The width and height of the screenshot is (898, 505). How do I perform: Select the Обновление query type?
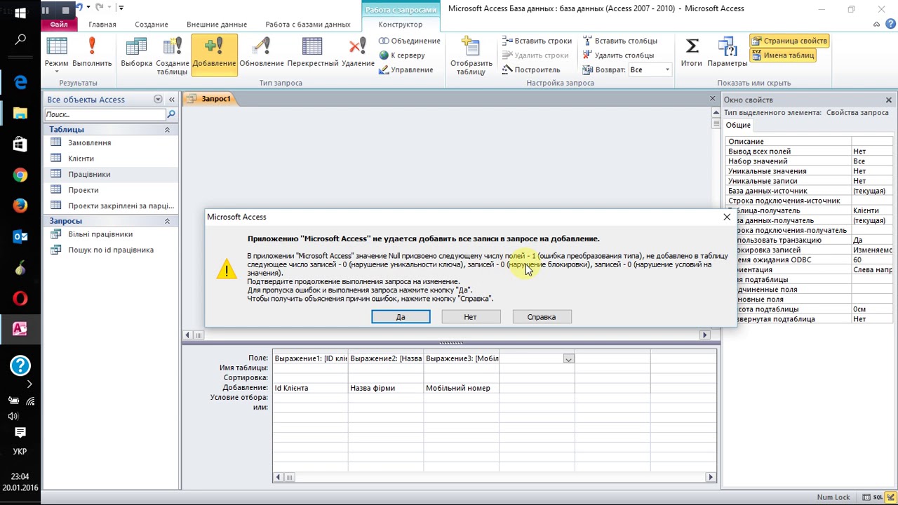tap(261, 53)
